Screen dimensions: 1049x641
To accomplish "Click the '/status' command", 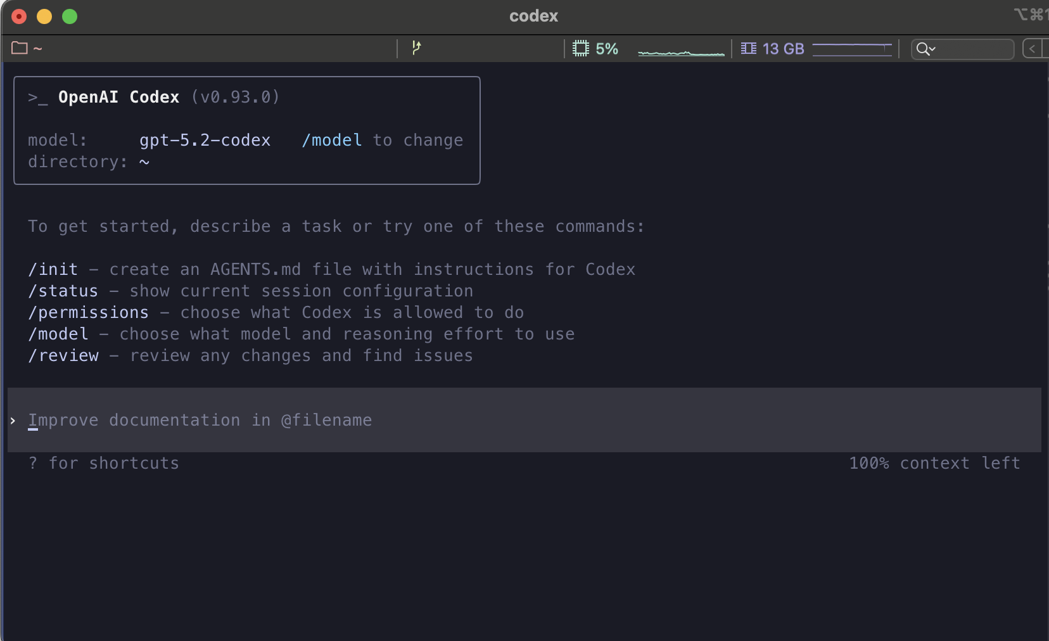I will coord(63,291).
